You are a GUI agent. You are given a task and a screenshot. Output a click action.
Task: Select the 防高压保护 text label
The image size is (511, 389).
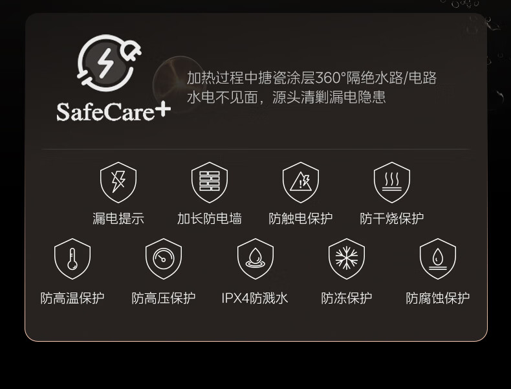coord(164,298)
